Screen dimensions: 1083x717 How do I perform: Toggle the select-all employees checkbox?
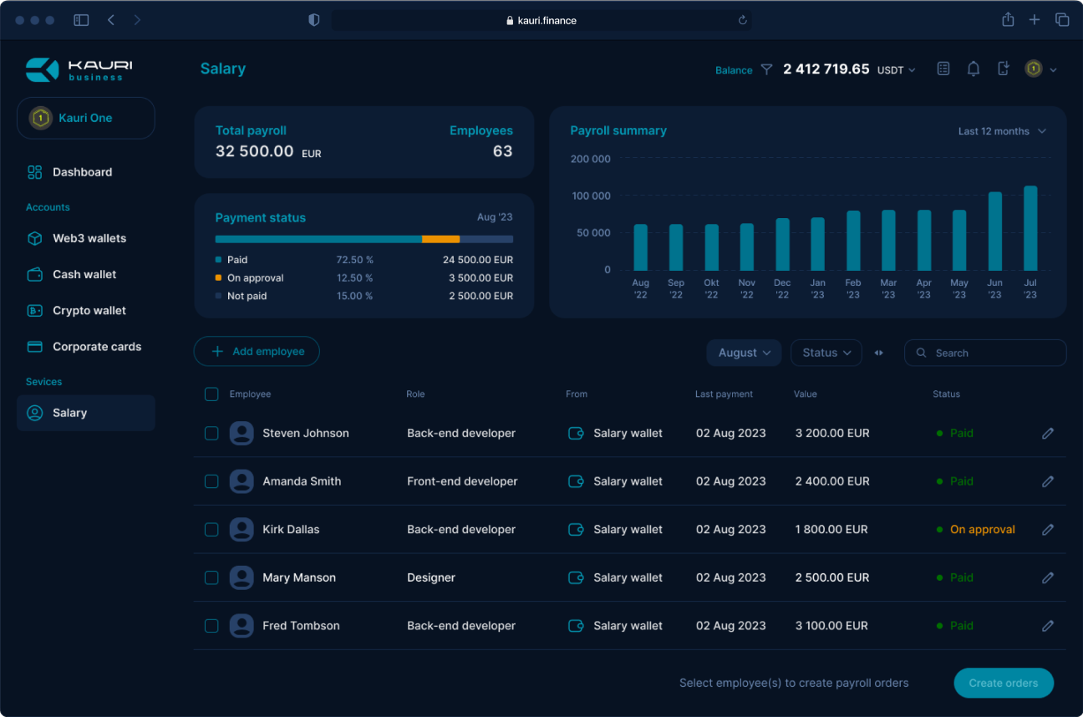coord(211,394)
